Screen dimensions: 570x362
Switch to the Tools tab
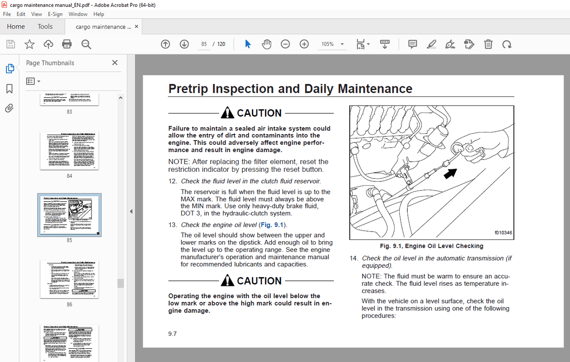coord(45,26)
